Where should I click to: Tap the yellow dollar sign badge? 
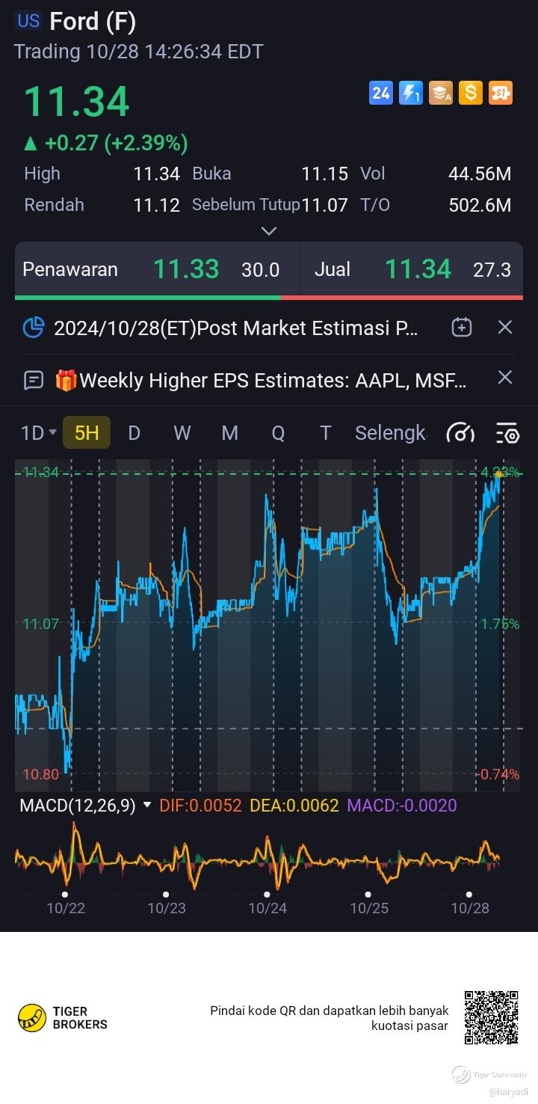(x=471, y=93)
